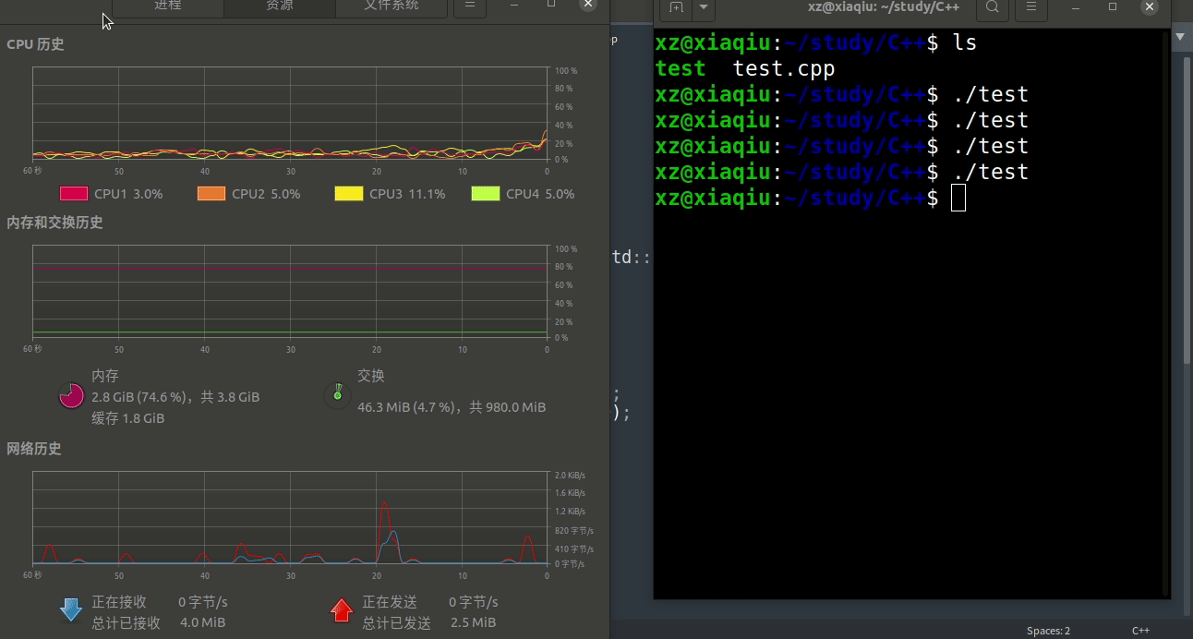
Task: Click 'test.cpp' in the terminal output
Action: coord(784,68)
